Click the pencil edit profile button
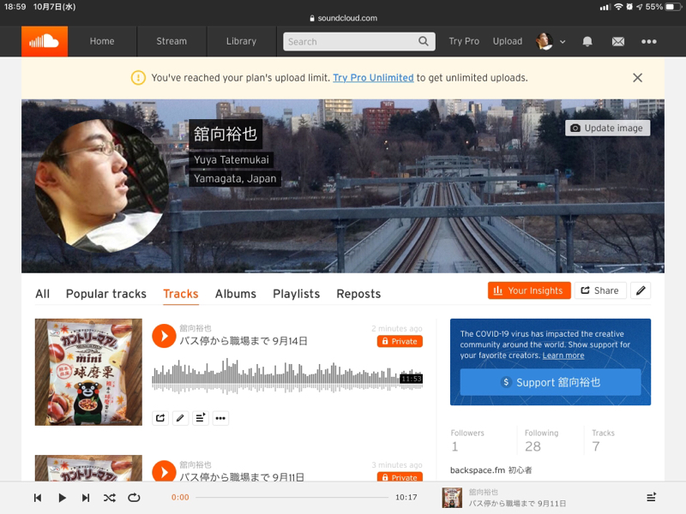 tap(640, 290)
